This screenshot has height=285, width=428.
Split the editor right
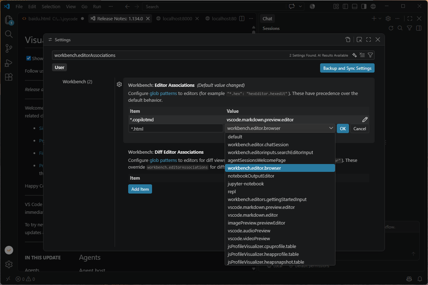[242, 19]
